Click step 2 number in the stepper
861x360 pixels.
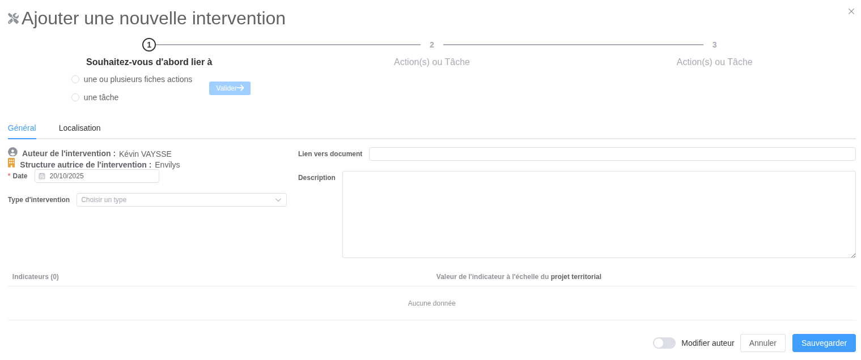432,45
